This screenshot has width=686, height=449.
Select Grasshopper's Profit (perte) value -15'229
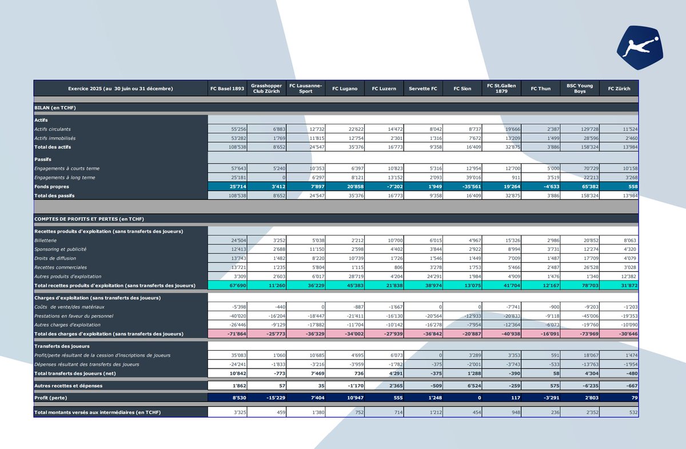click(266, 398)
